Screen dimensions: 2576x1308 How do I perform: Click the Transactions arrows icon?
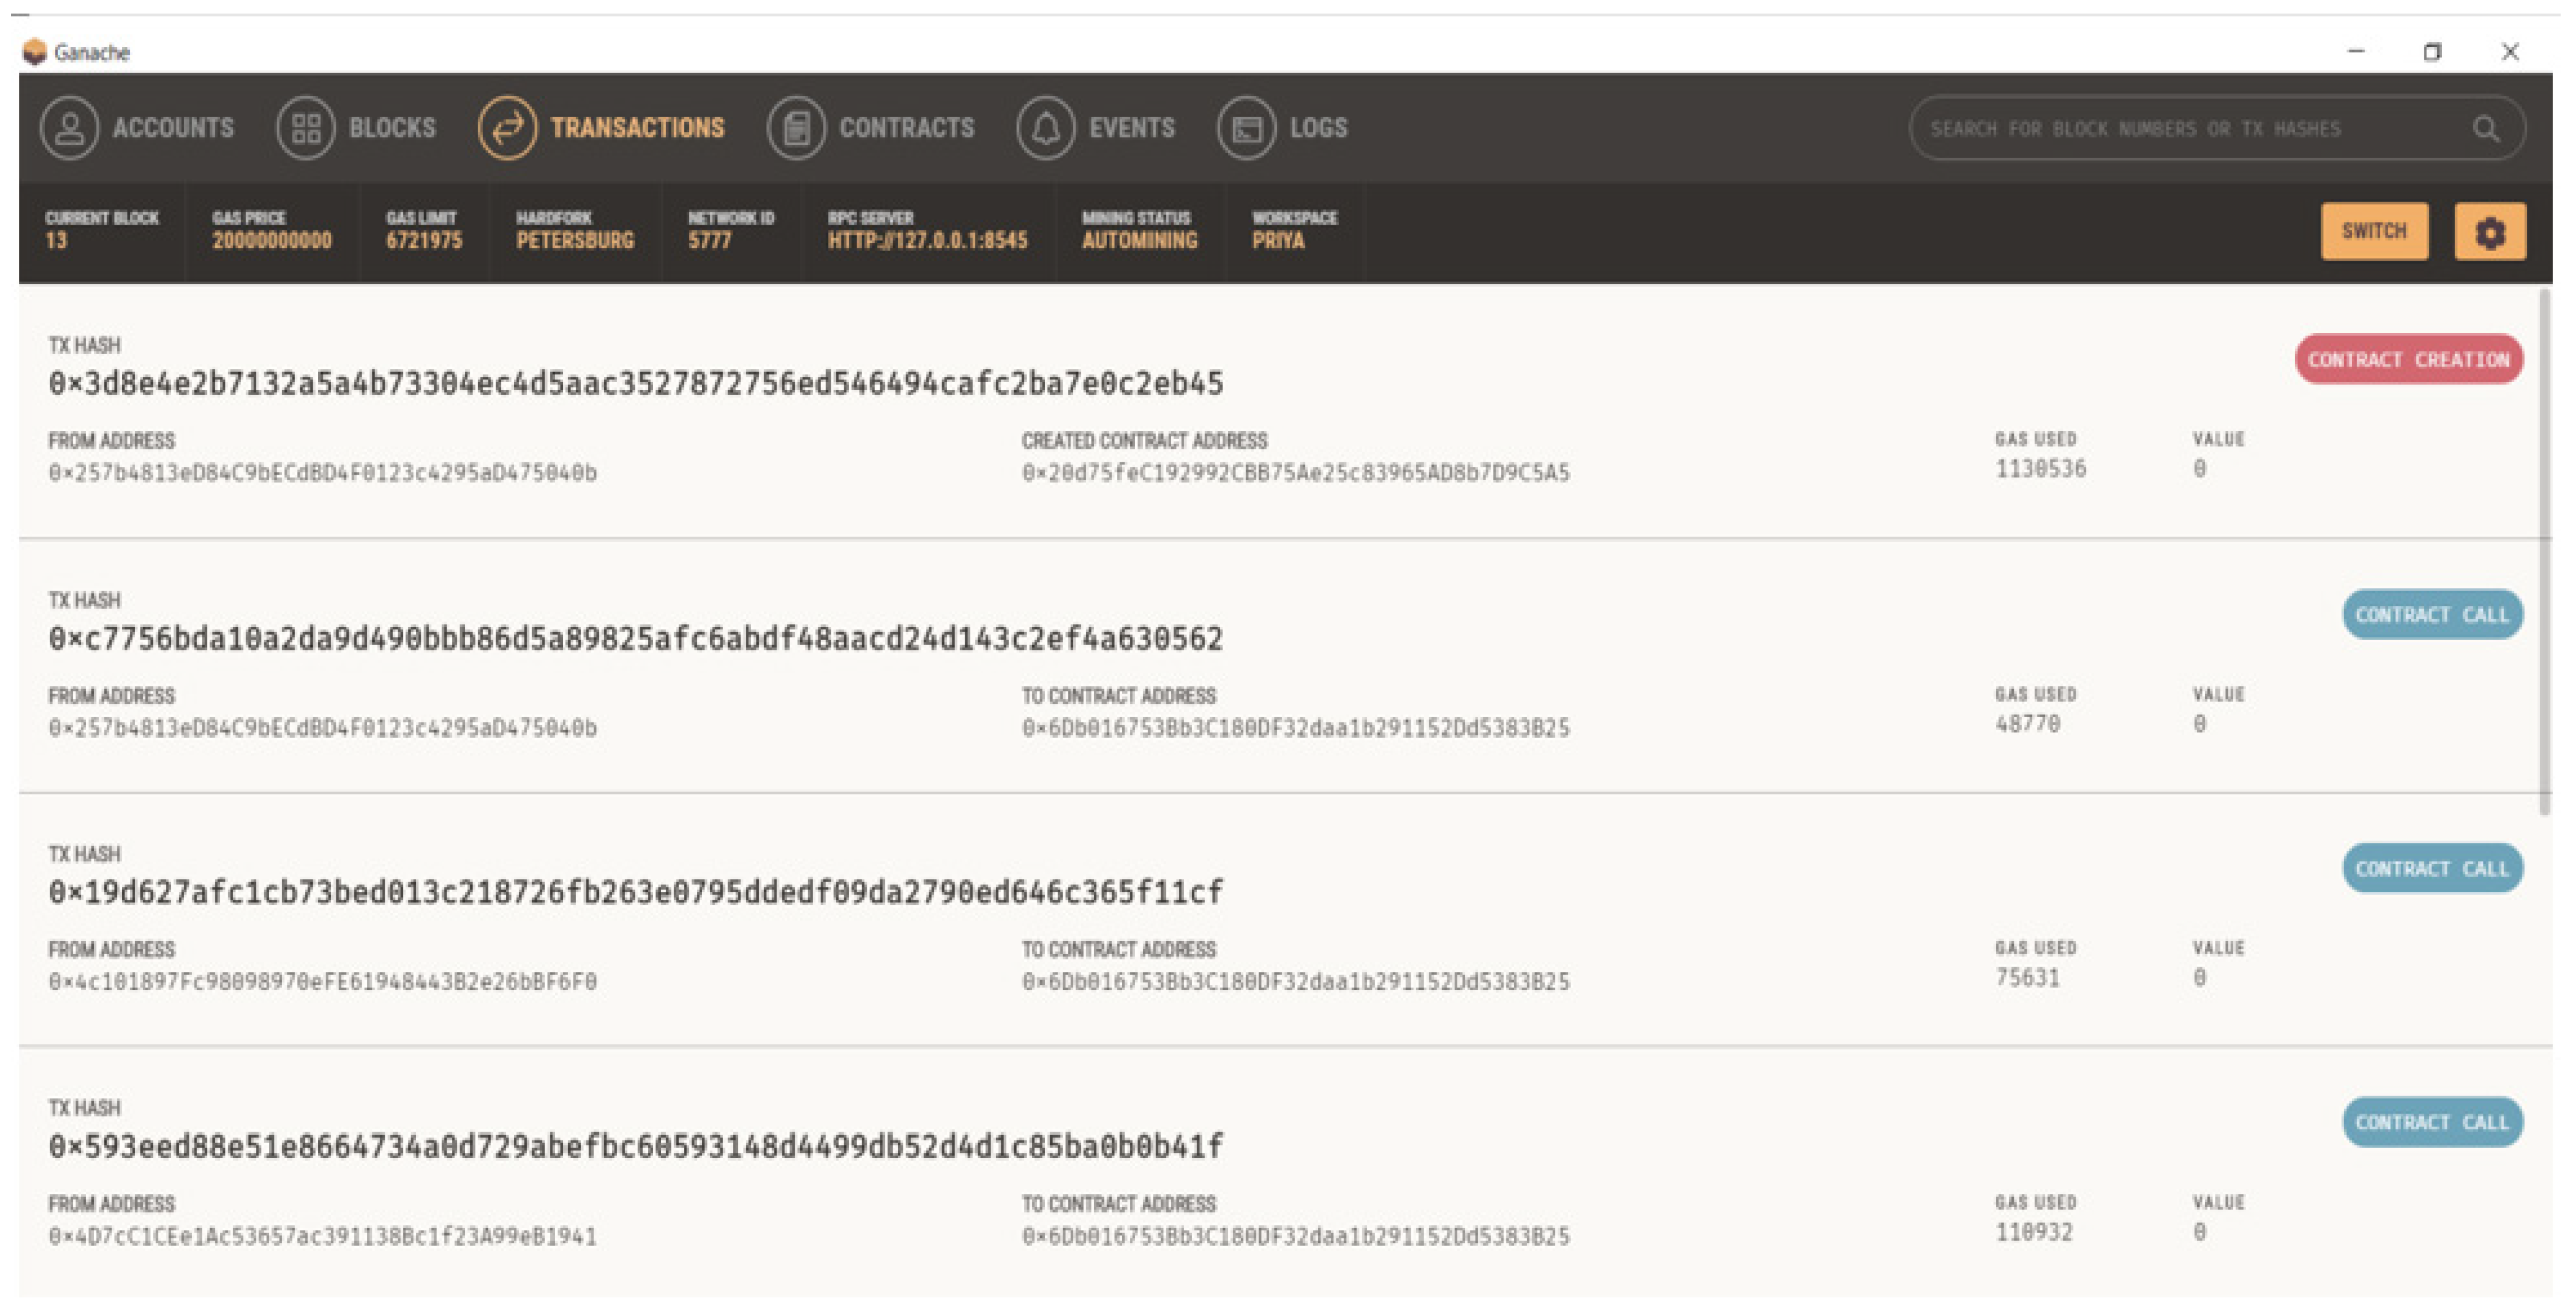tap(507, 128)
